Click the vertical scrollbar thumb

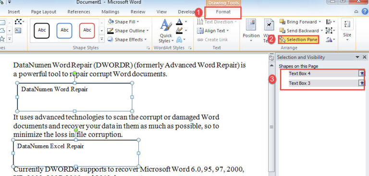(271, 127)
